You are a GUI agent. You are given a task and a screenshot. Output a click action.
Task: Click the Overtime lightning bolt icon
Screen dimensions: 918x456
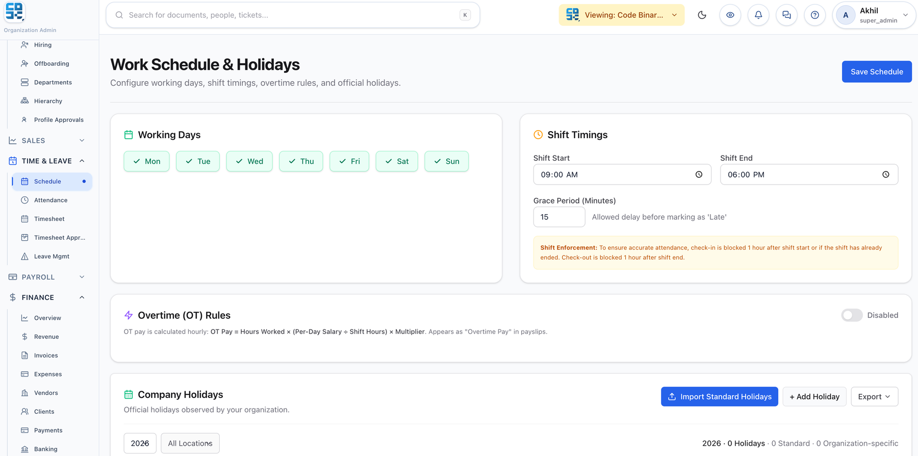(x=129, y=315)
